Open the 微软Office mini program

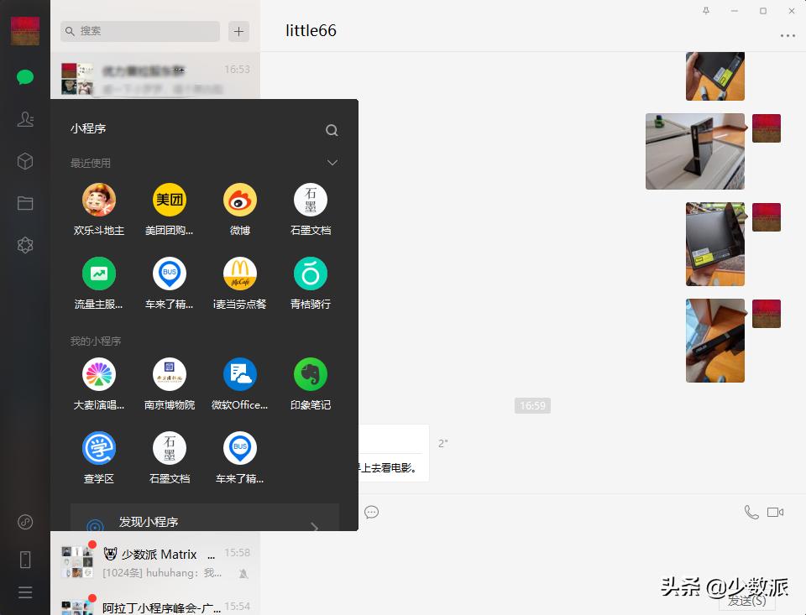pyautogui.click(x=239, y=376)
